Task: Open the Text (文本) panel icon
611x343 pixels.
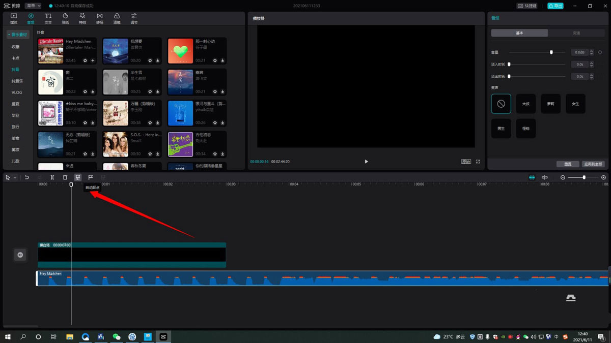Action: point(48,19)
